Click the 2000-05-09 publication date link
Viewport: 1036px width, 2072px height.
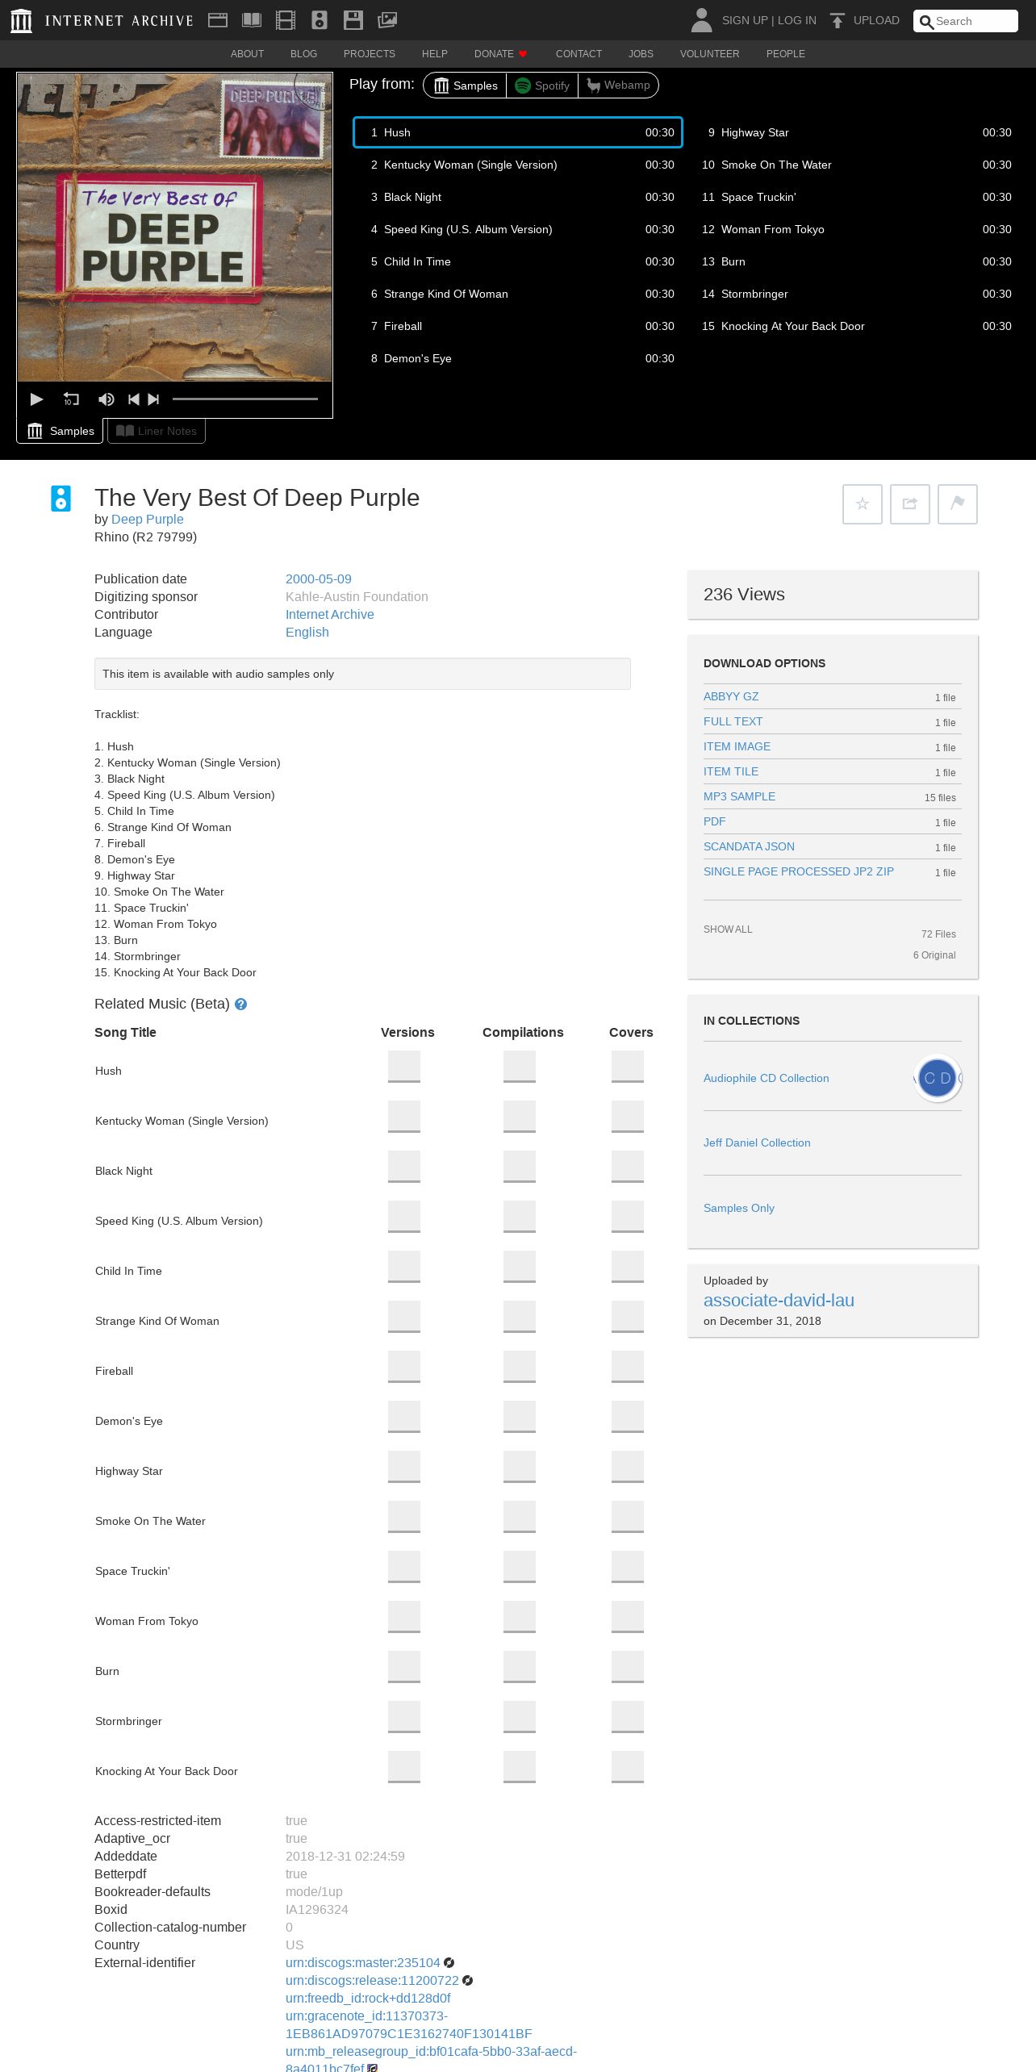[319, 579]
